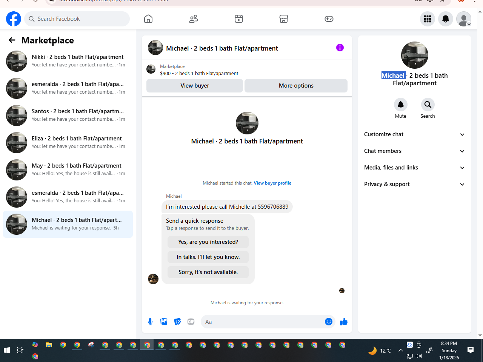
Task: Send quick response Yes, are you interested?
Action: [x=208, y=242]
